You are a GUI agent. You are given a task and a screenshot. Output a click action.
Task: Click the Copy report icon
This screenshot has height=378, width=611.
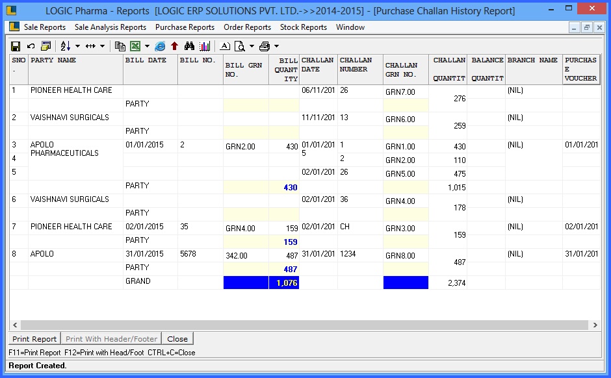click(x=120, y=46)
